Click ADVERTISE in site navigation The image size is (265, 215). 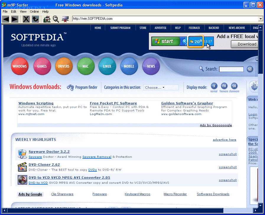point(160,28)
